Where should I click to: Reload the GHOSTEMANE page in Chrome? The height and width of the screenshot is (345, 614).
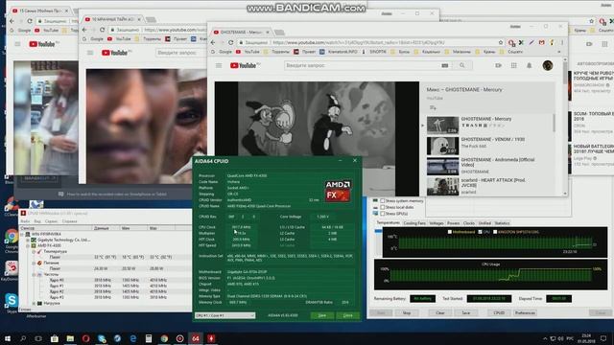(x=230, y=42)
